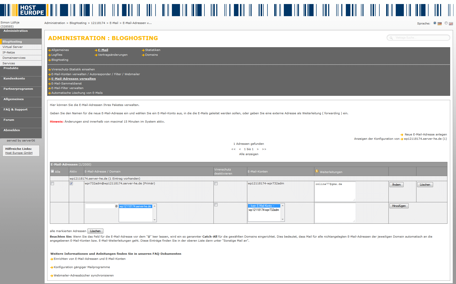Viewport: 456px width, 284px height.
Task: Choose wp12118174-wpr732adm in account list
Action: (264, 210)
